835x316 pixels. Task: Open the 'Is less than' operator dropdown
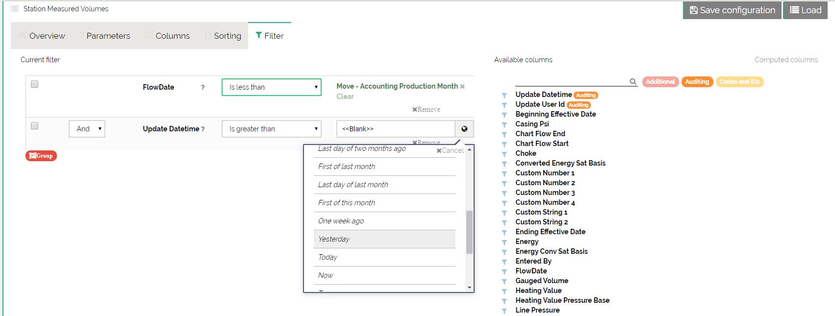(x=271, y=87)
